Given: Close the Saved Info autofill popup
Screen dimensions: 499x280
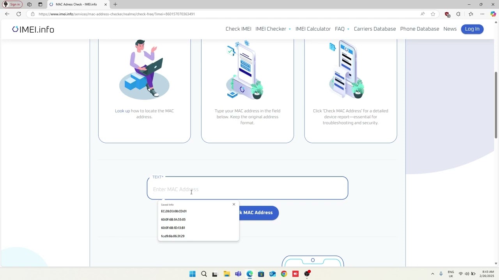Looking at the screenshot, I should [x=234, y=204].
